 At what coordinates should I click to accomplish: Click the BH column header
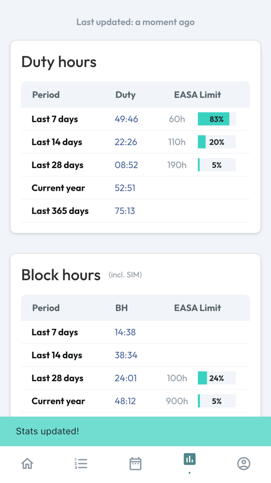pos(121,308)
